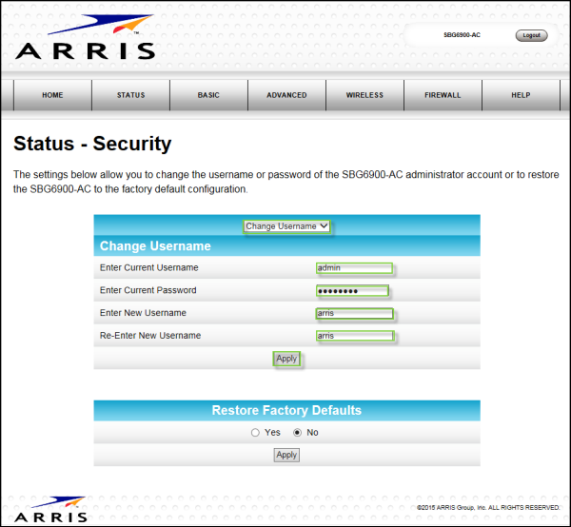The height and width of the screenshot is (527, 571).
Task: Open the FIREWALL menu tab
Action: click(x=443, y=95)
